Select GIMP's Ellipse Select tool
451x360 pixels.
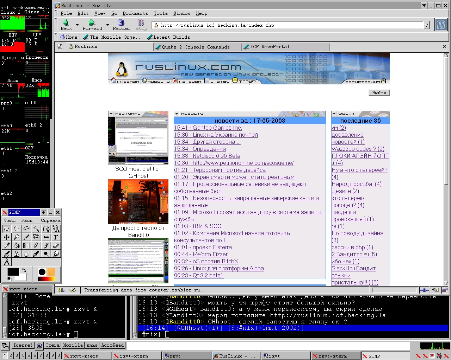(17, 229)
